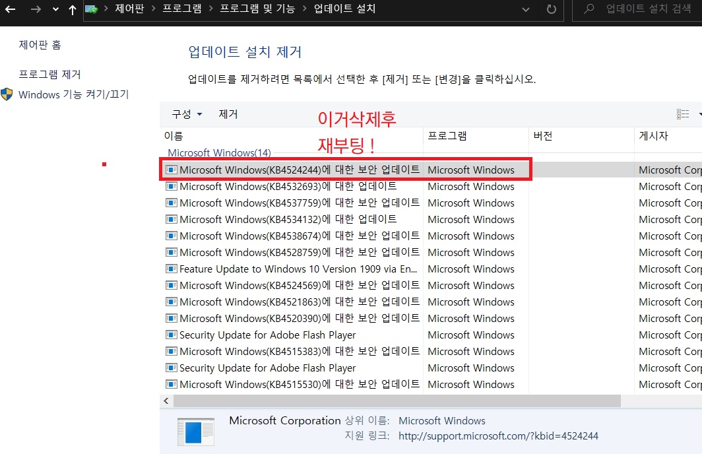Click the Microsoft Corporation title in details pane
Image resolution: width=702 pixels, height=454 pixels.
[x=285, y=420]
